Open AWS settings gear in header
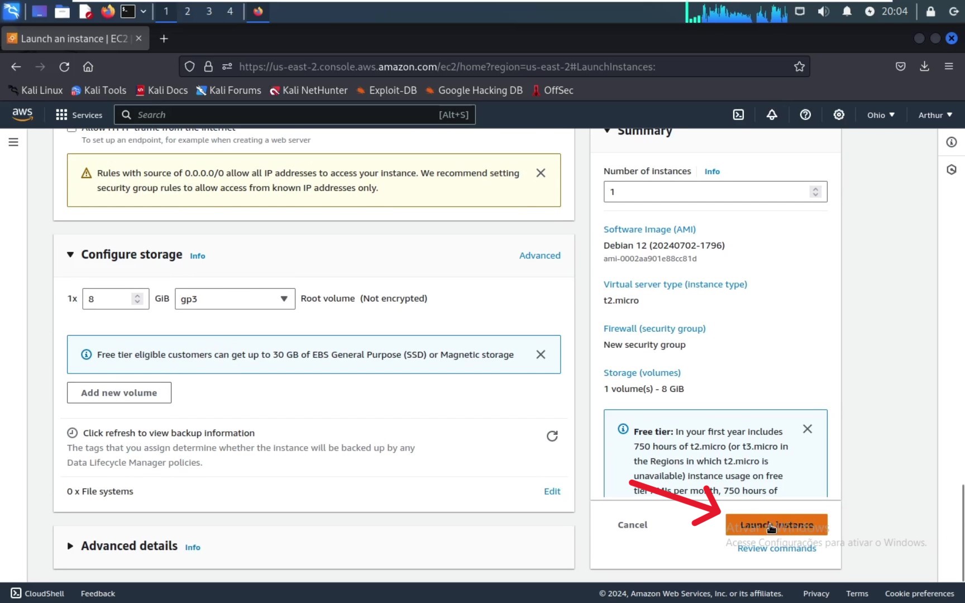The height and width of the screenshot is (603, 965). (x=839, y=115)
